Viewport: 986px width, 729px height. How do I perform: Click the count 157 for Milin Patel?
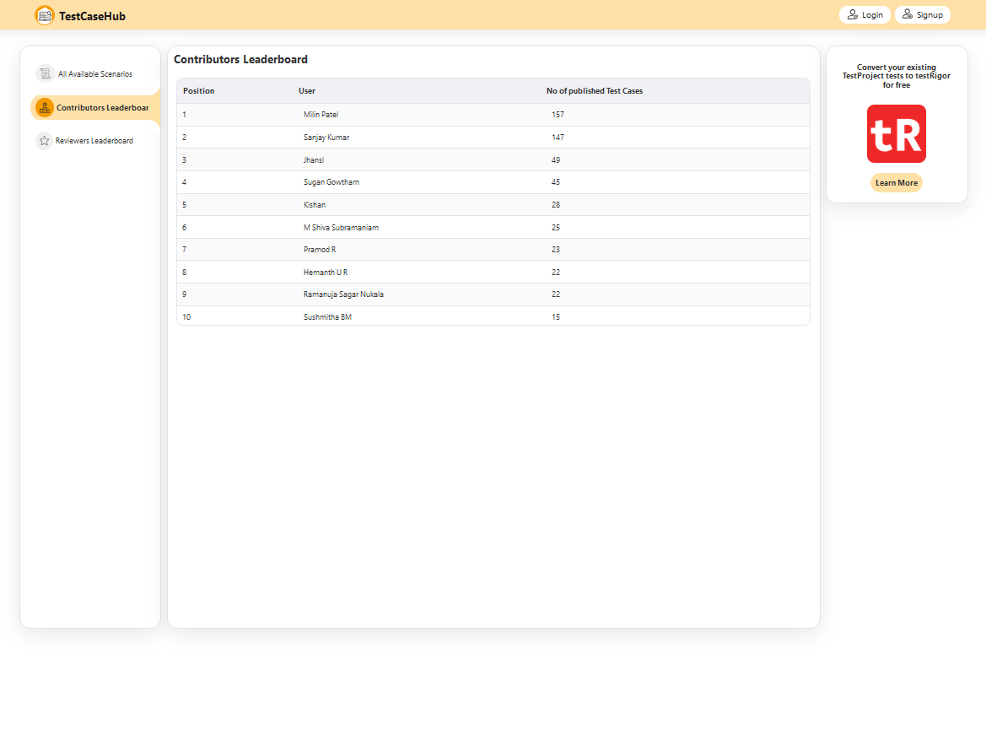point(558,115)
